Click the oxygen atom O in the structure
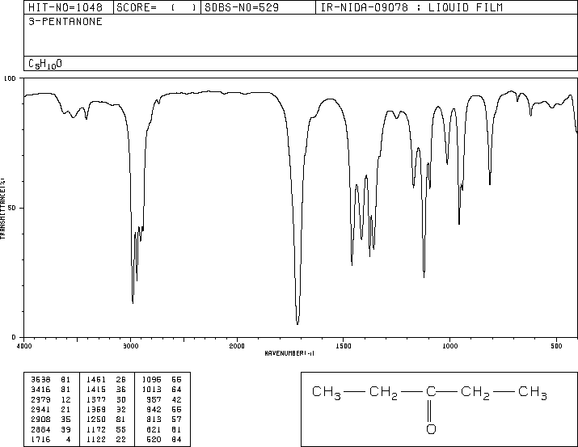The image size is (578, 447). click(x=431, y=429)
